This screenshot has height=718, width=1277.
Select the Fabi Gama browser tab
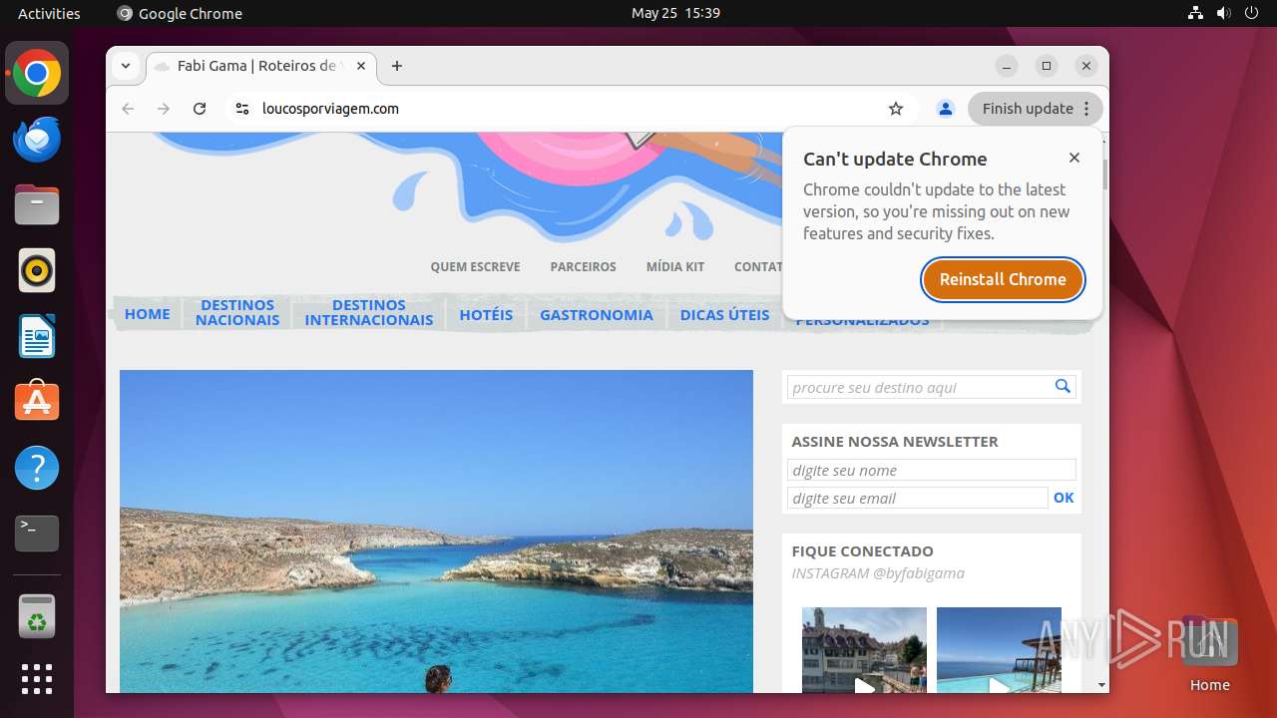261,66
